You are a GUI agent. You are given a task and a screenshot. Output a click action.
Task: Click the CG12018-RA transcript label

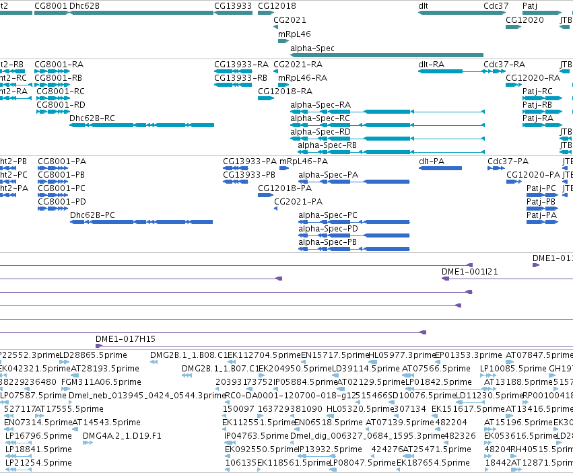[x=285, y=92]
